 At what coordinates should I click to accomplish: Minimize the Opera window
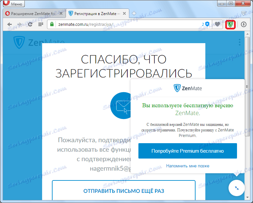click(222, 3)
